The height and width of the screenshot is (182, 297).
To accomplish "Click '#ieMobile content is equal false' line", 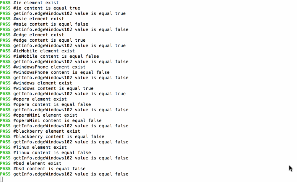I will [x=49, y=57].
